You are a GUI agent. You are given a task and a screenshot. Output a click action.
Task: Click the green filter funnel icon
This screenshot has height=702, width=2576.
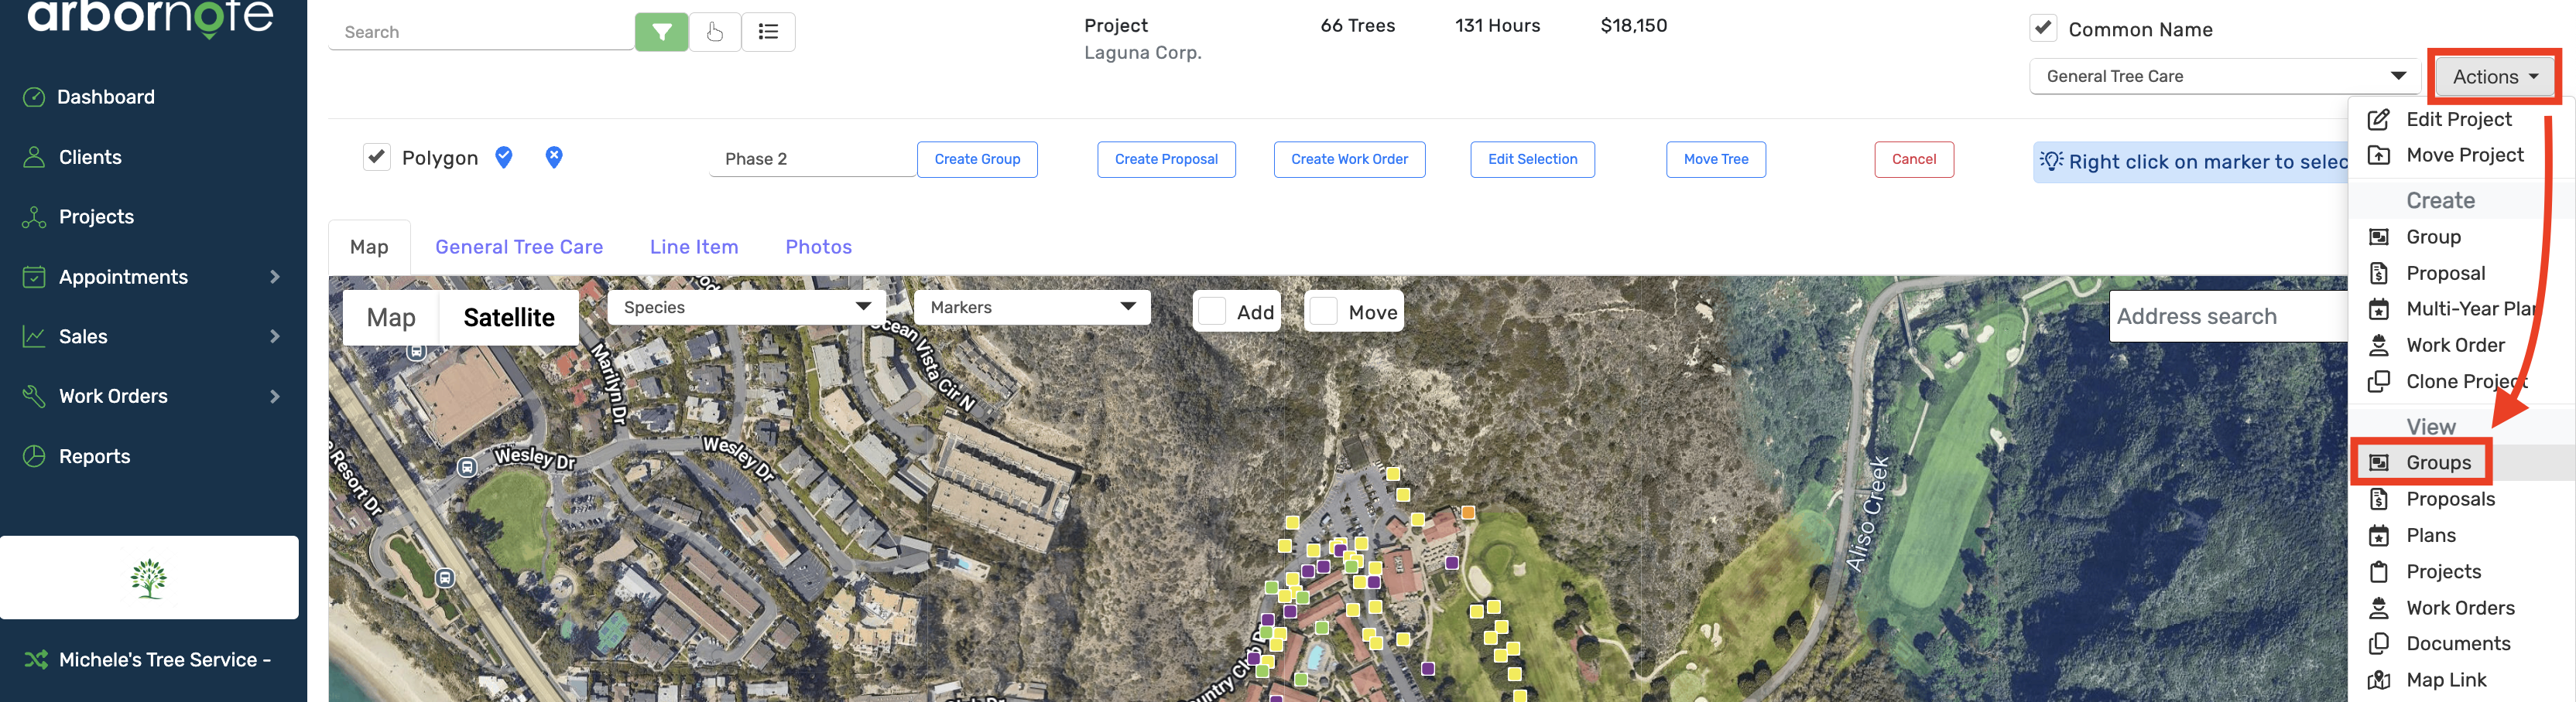coord(661,32)
